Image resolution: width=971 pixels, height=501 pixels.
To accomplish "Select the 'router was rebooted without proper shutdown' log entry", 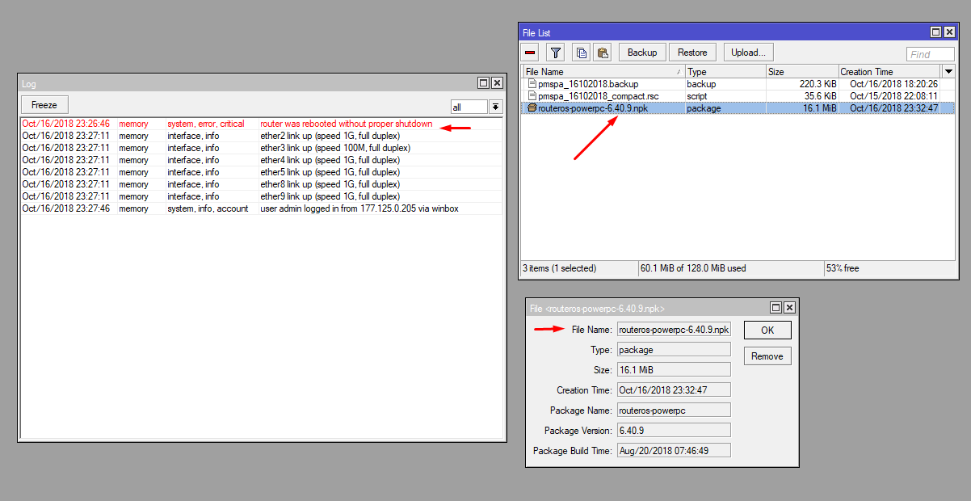I will point(261,124).
